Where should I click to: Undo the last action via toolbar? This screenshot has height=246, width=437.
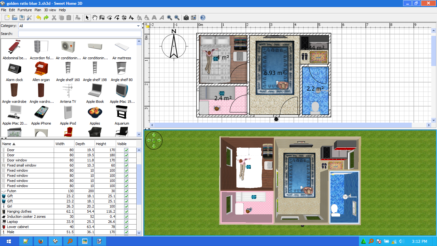click(39, 18)
